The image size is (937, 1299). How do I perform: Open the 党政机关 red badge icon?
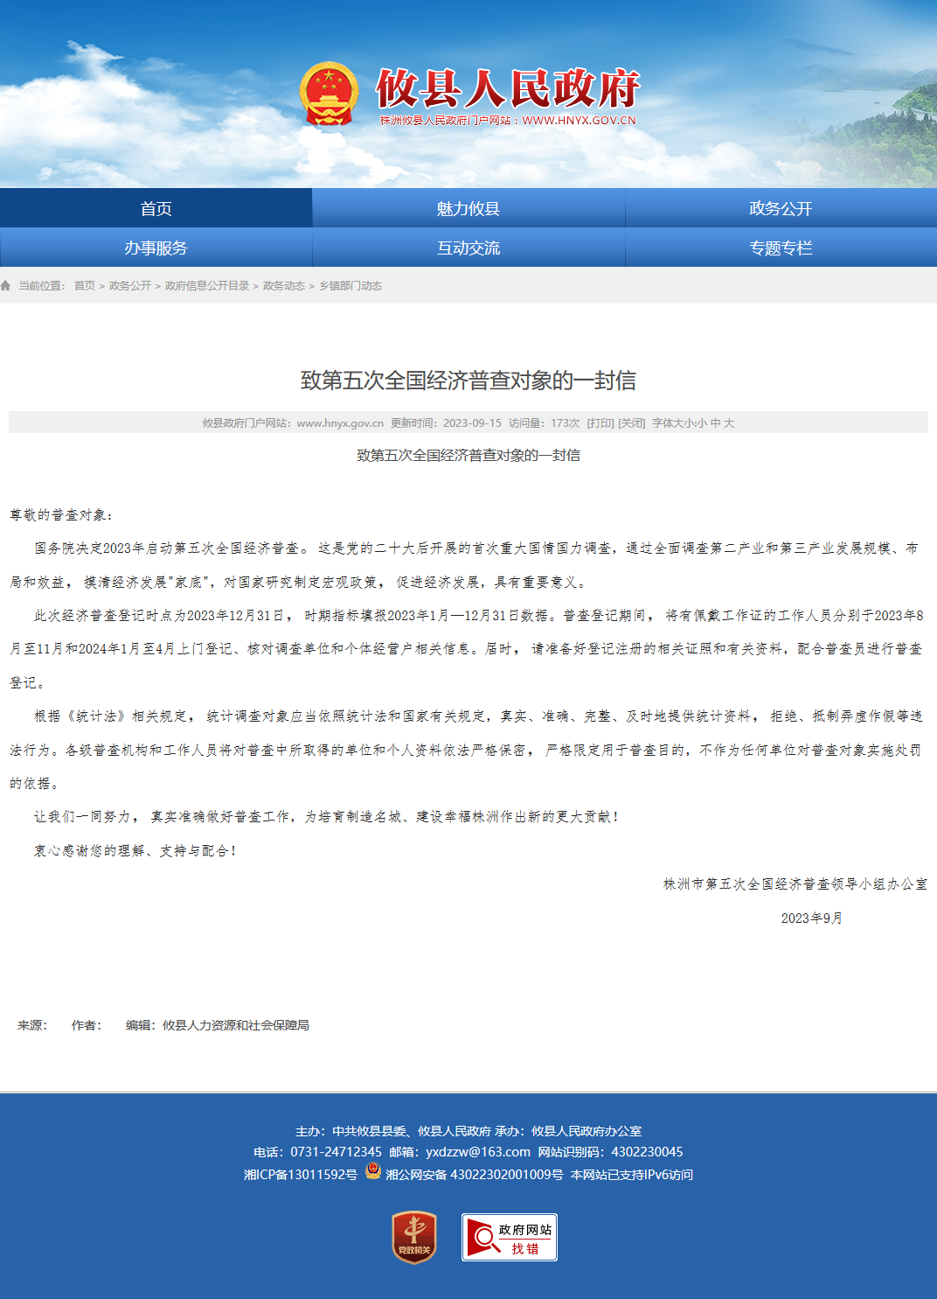[x=414, y=1237]
